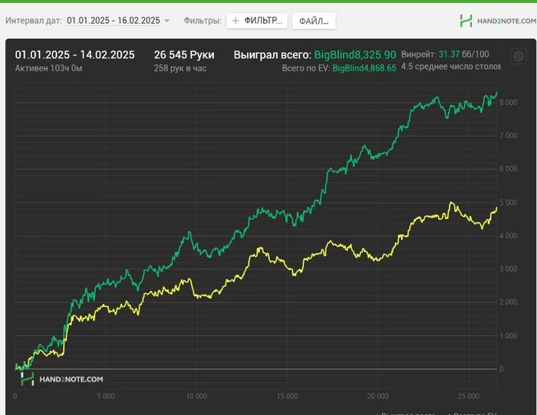Click the 26 545 Руки hands count
Viewport: 537px width, 415px height.
coord(184,54)
